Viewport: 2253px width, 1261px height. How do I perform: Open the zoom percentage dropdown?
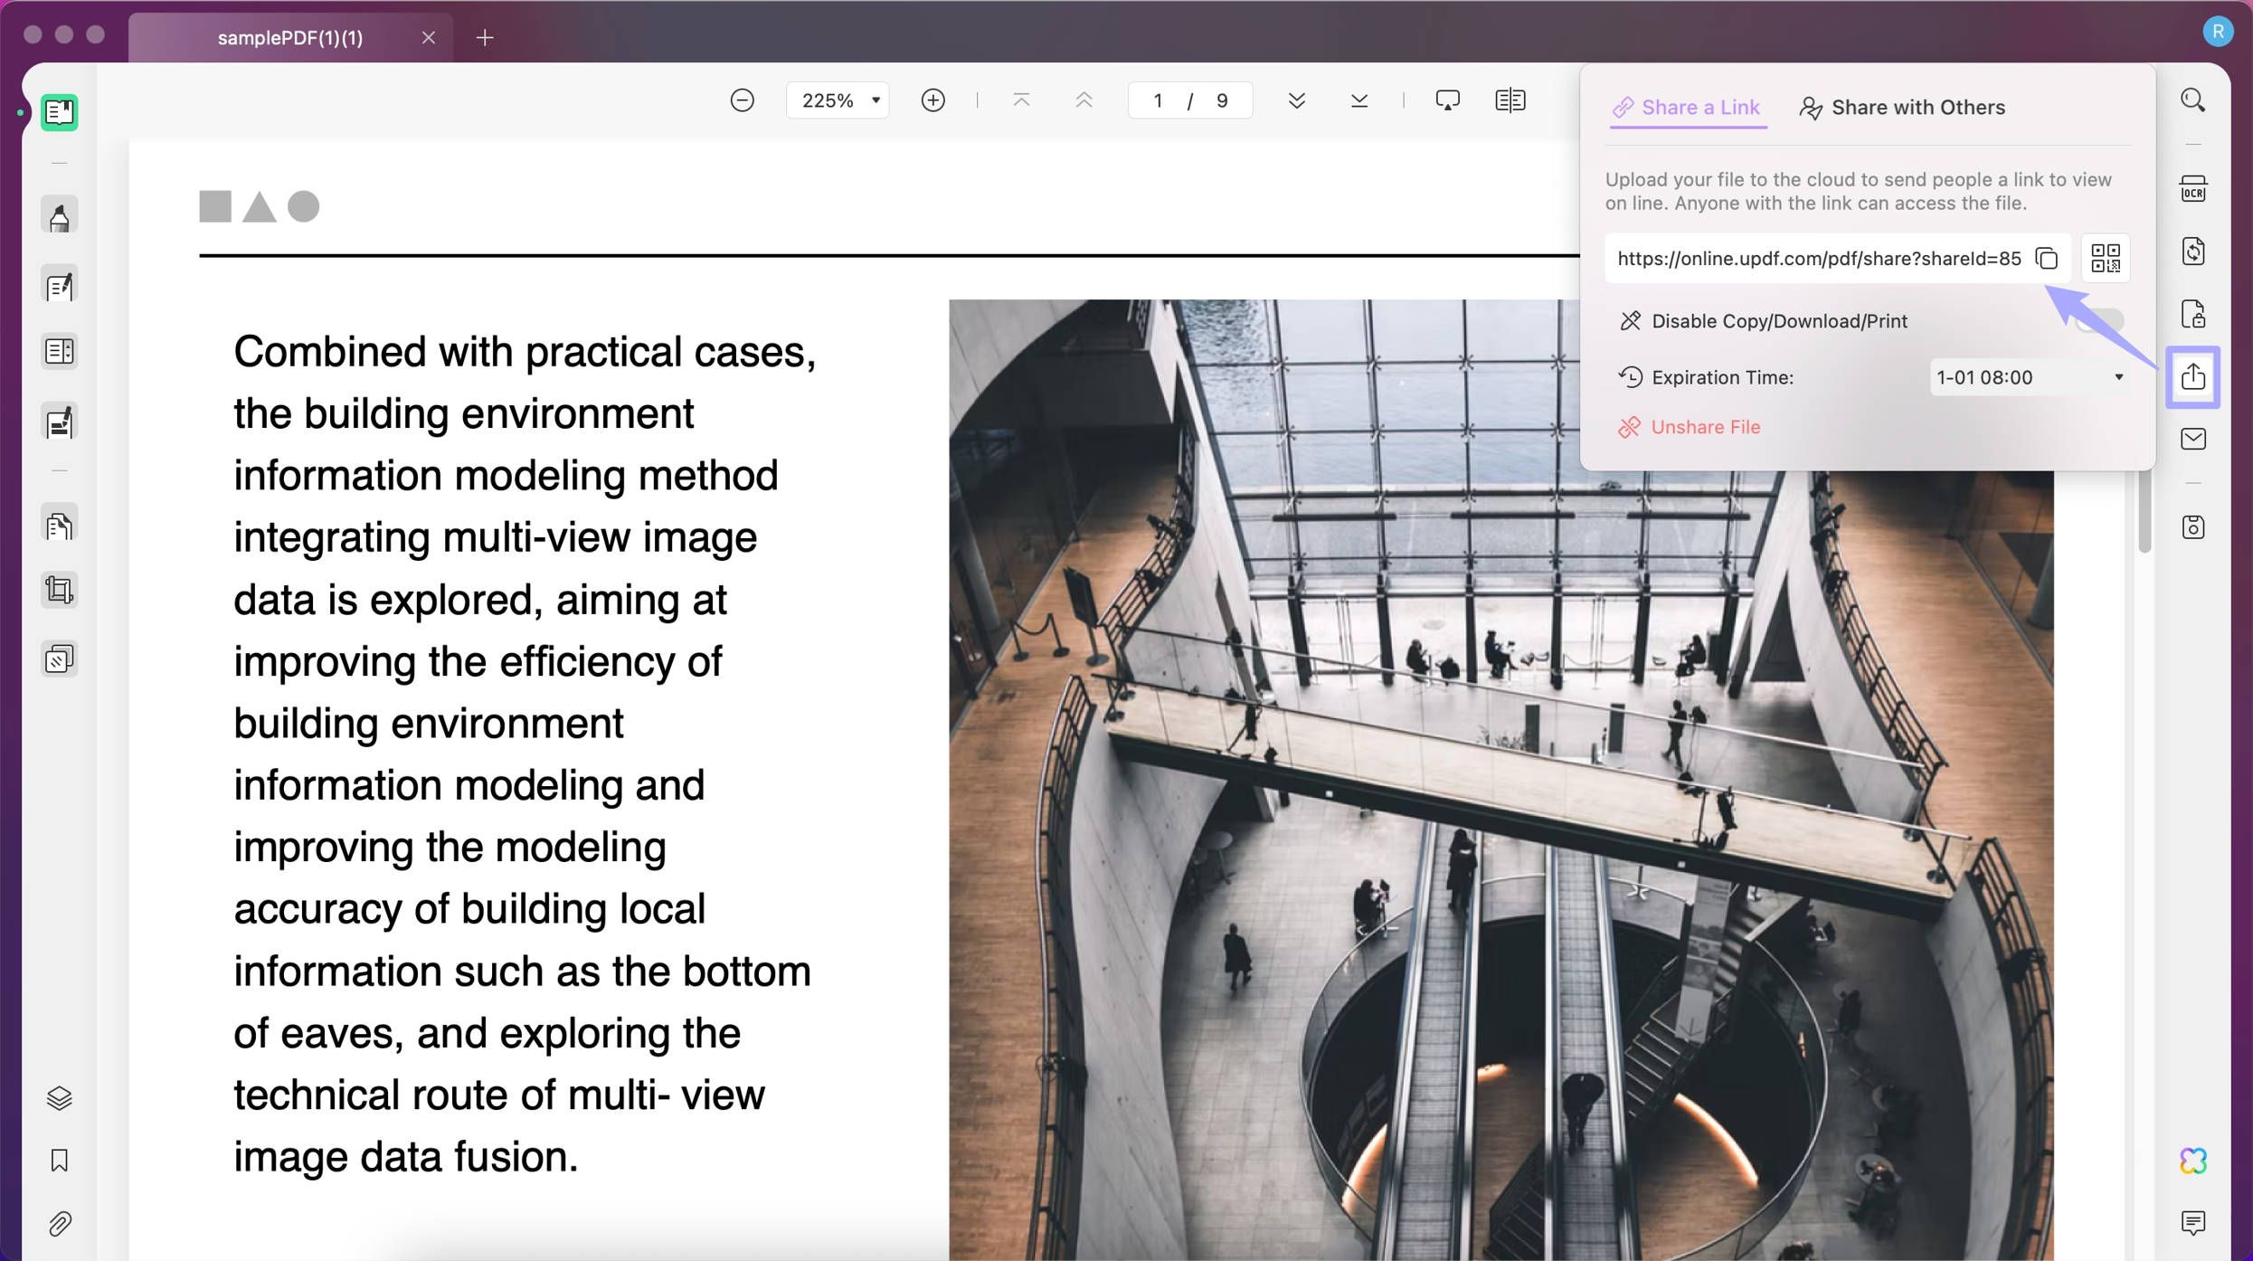[837, 100]
